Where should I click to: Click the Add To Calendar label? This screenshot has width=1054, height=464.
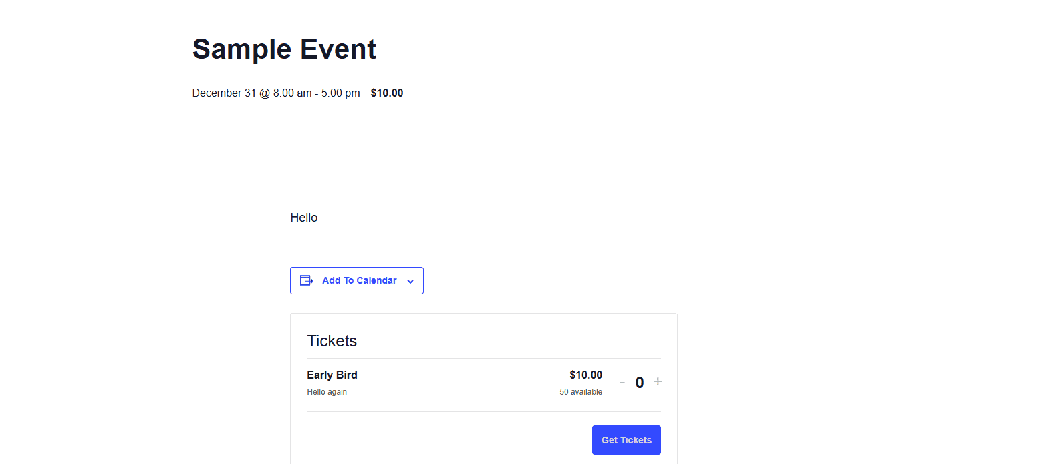pyautogui.click(x=359, y=280)
